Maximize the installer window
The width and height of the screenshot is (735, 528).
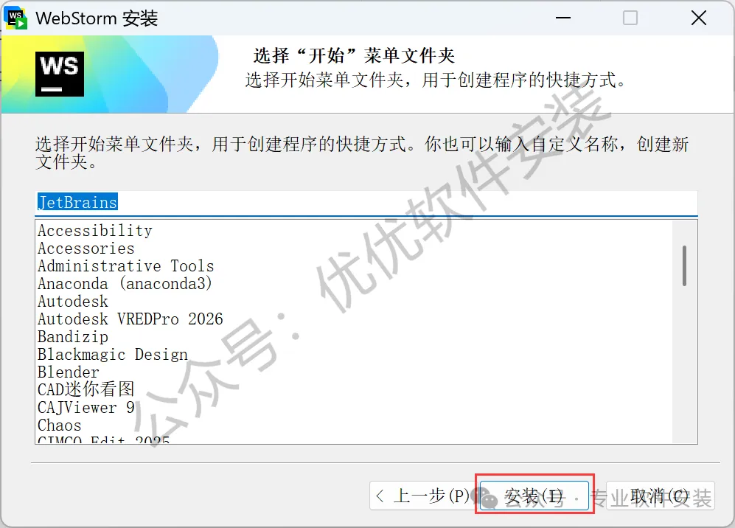click(x=630, y=18)
